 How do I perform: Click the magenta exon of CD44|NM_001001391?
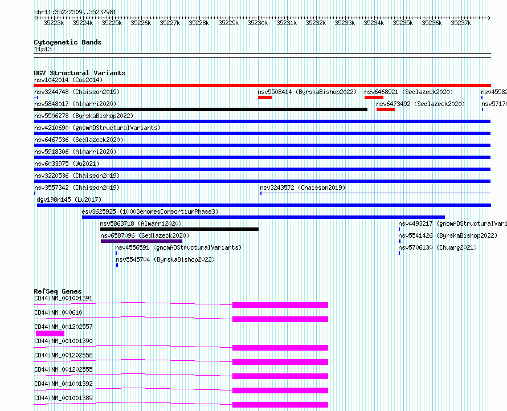[x=280, y=305]
